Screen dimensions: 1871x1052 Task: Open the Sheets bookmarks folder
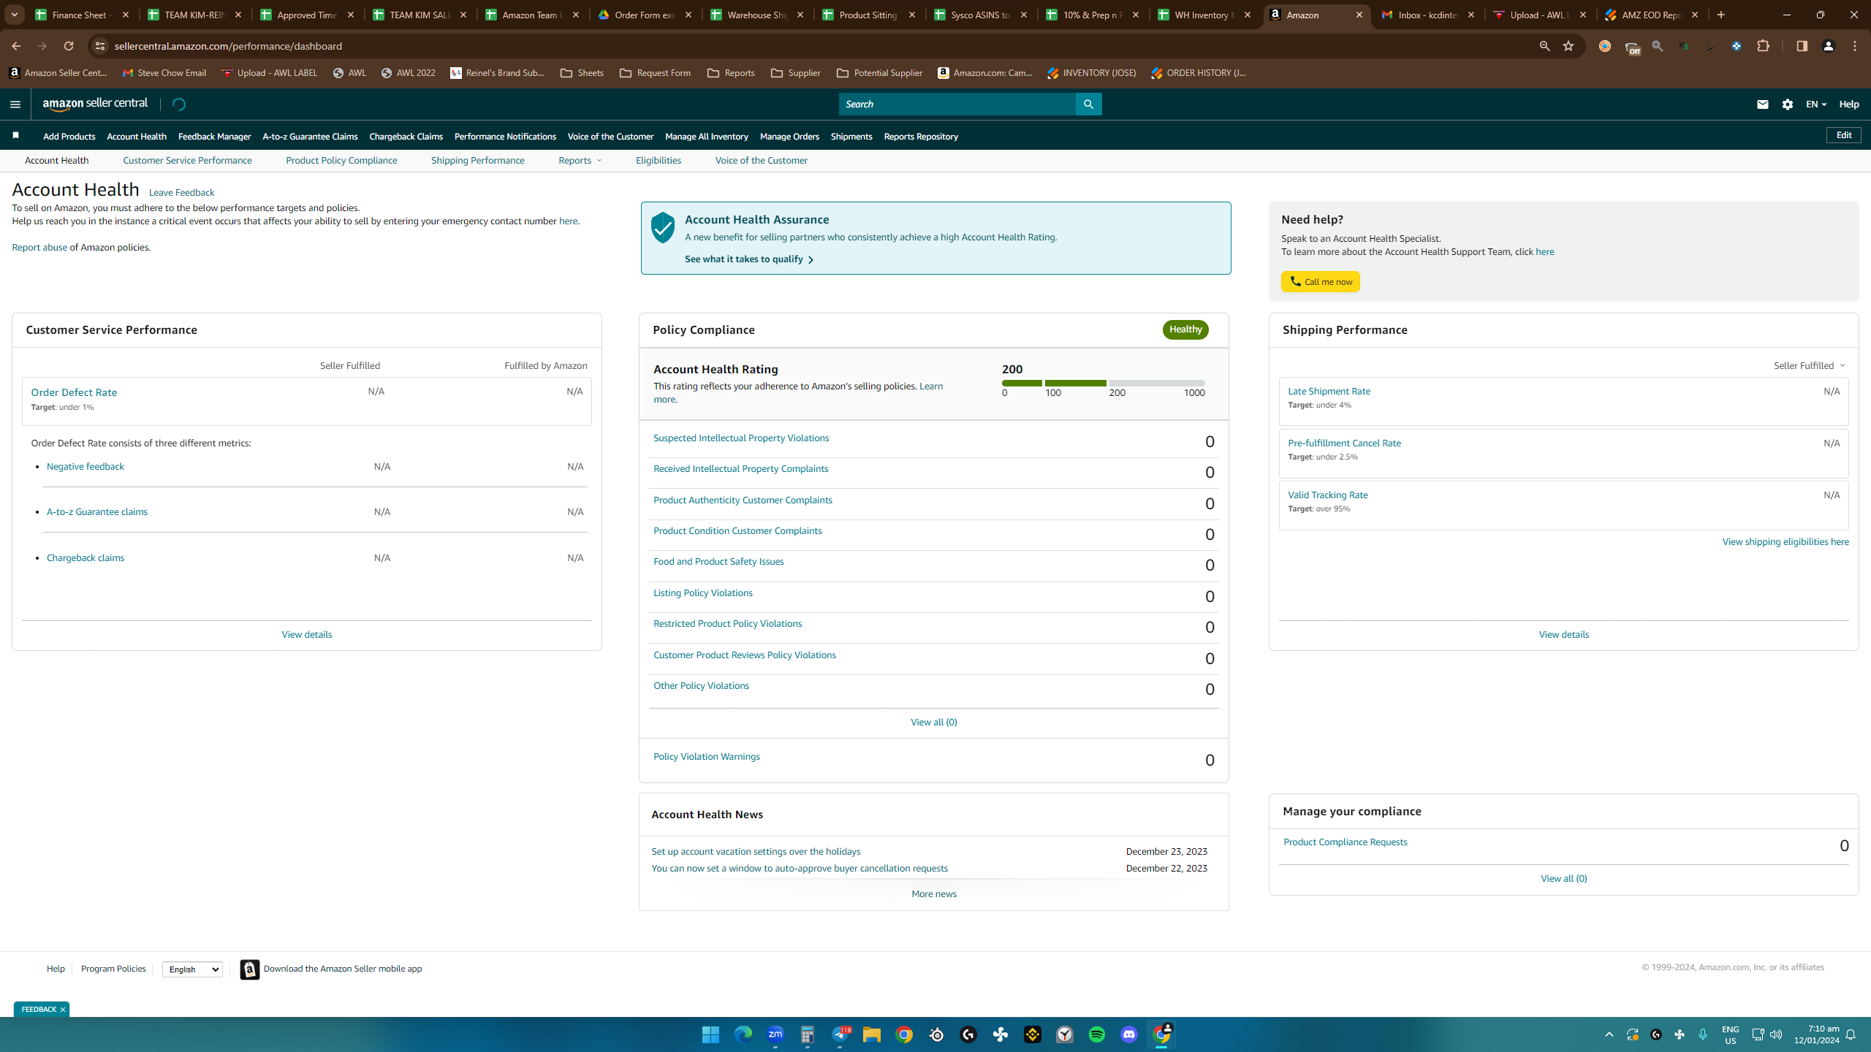click(582, 73)
